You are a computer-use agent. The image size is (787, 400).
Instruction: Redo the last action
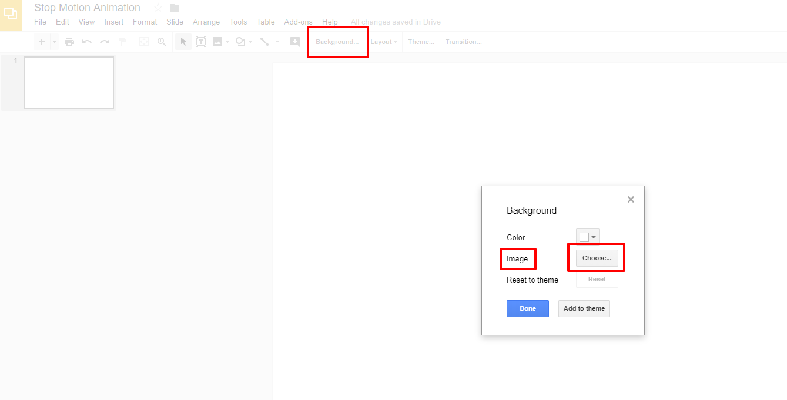tap(105, 41)
